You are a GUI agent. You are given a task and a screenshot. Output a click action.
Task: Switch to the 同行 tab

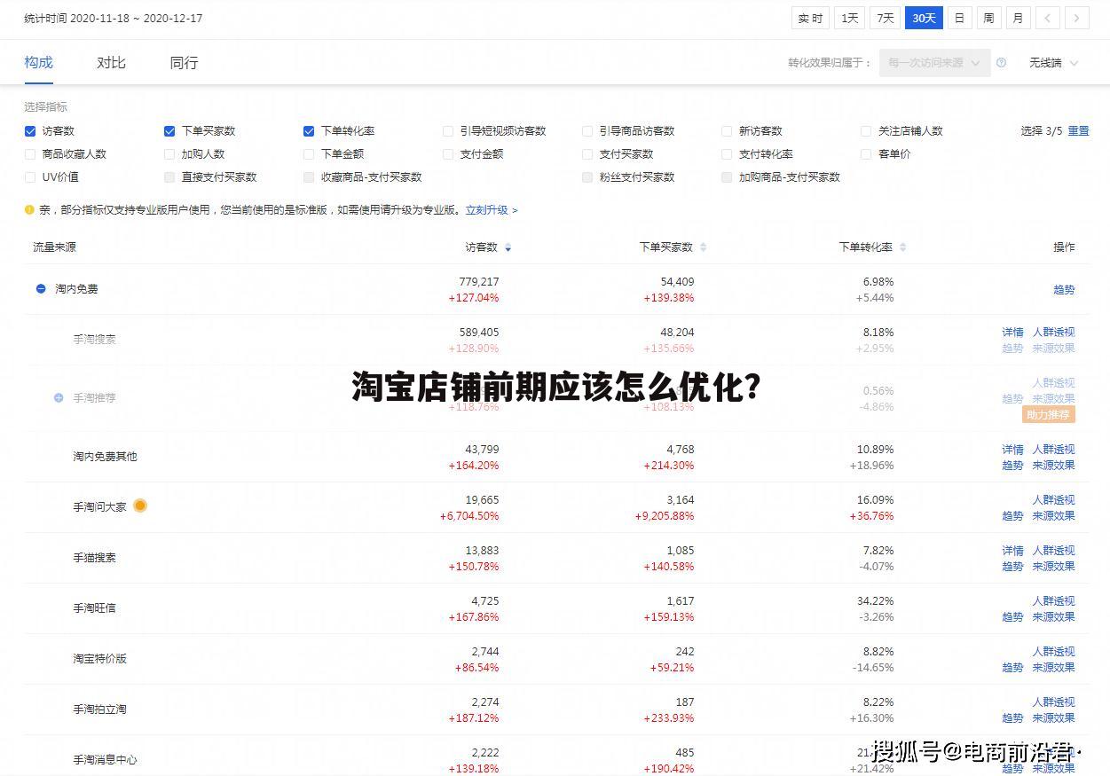point(184,62)
